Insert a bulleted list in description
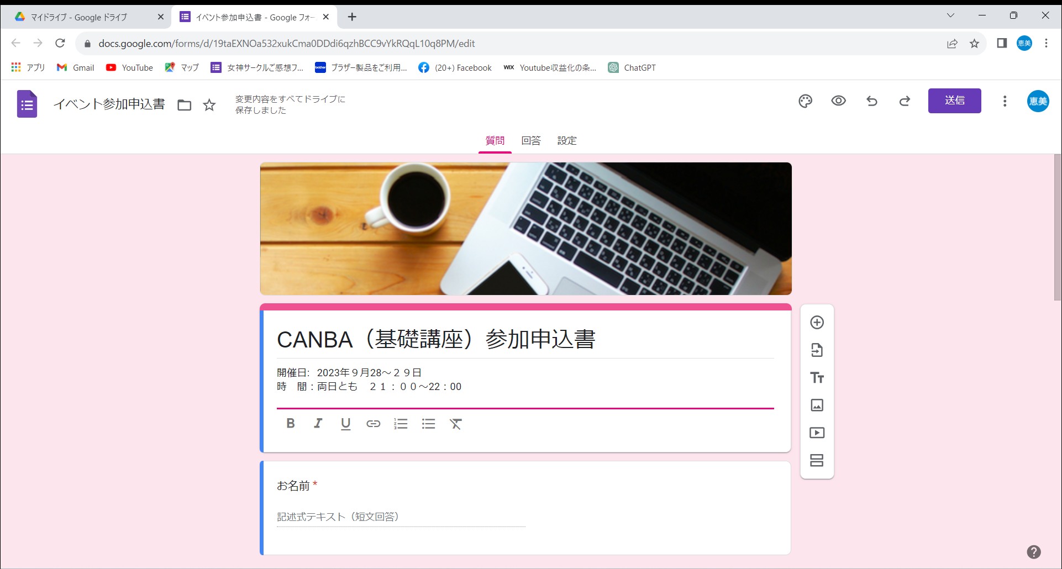1062x569 pixels. [428, 424]
